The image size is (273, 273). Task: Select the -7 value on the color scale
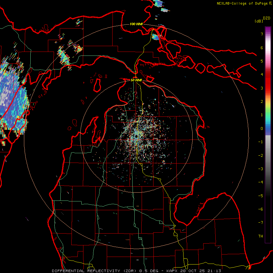click(261, 223)
